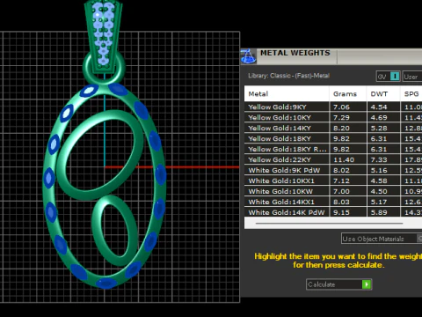Click the 4.54 DWT value
Screen dimensions: 422x317
click(x=379, y=107)
